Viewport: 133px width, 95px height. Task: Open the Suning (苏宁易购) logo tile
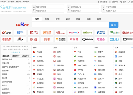[61, 39]
